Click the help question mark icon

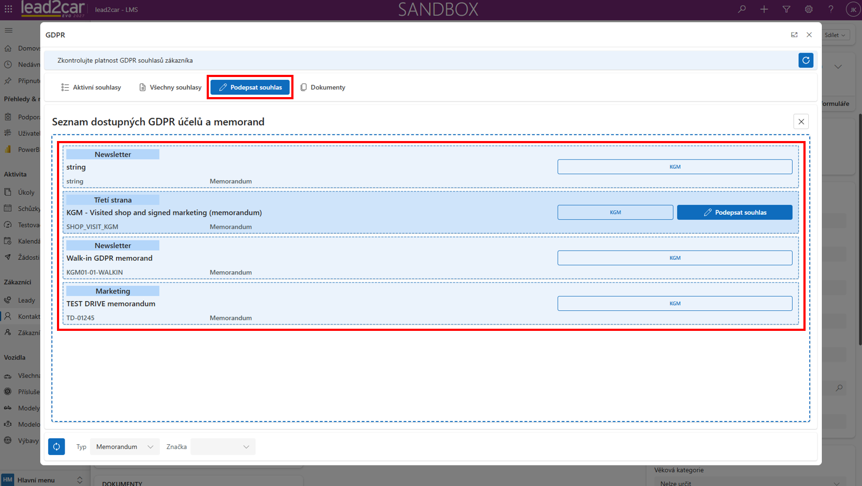pos(831,9)
